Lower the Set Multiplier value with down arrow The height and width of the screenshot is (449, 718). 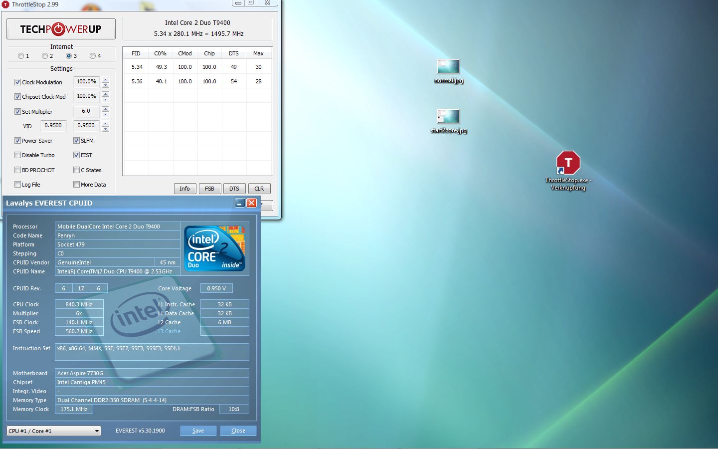(x=105, y=114)
